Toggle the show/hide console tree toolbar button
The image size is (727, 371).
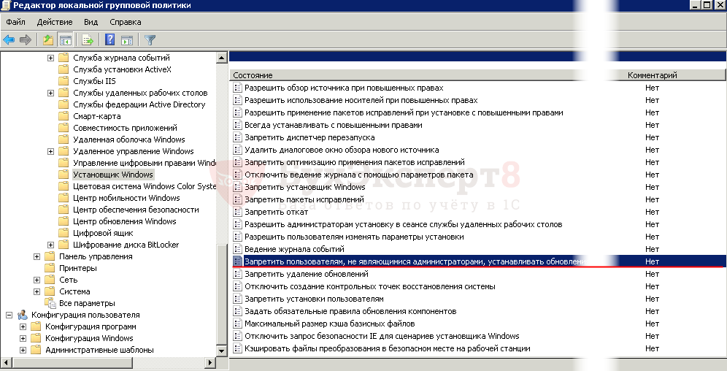click(x=66, y=39)
